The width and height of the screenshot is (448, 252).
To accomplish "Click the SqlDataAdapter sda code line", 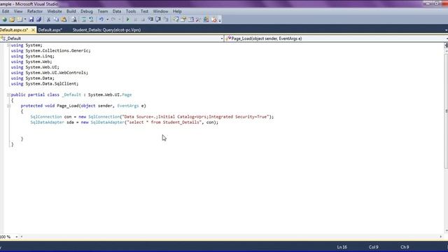I will [125, 122].
